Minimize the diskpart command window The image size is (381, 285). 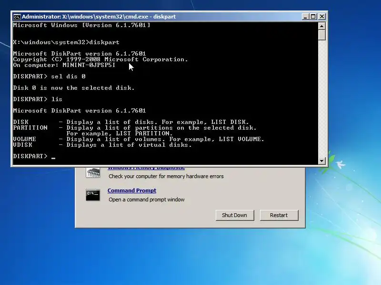[x=305, y=17]
